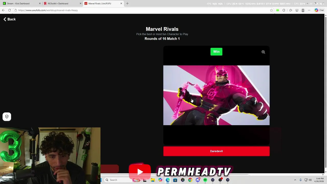Screen dimensions: 327x184
Task: Click the site information lock icon in the address bar
Action: tap(16, 10)
